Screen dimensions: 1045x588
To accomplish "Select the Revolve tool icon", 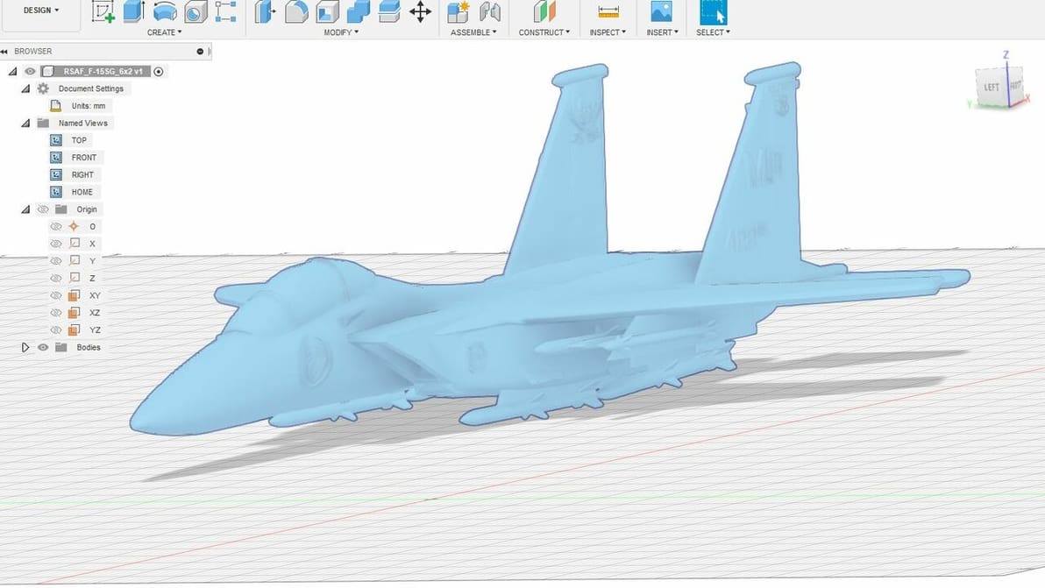I will (x=165, y=11).
